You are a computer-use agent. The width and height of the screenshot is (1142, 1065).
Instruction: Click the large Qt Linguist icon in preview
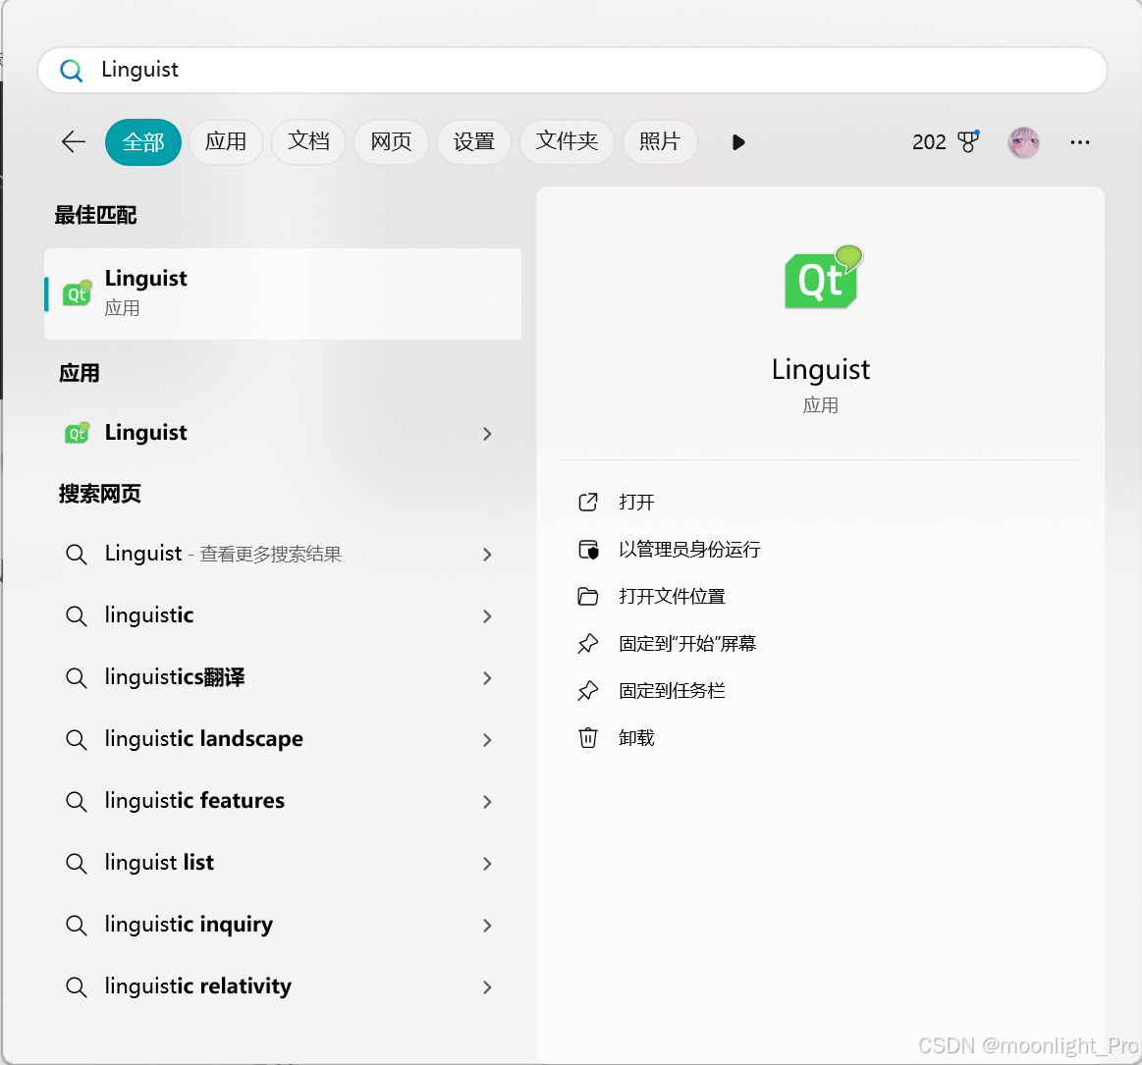[823, 278]
